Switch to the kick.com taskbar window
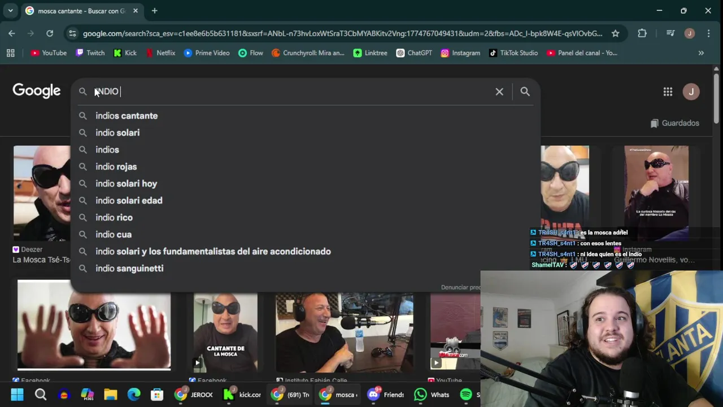 (242, 395)
